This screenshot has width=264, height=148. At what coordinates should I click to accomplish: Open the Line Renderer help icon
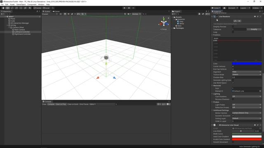tap(255, 16)
